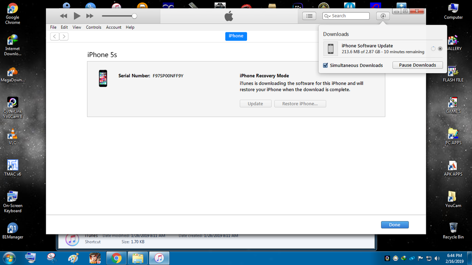Switch to Chrome in the taskbar

click(117, 258)
